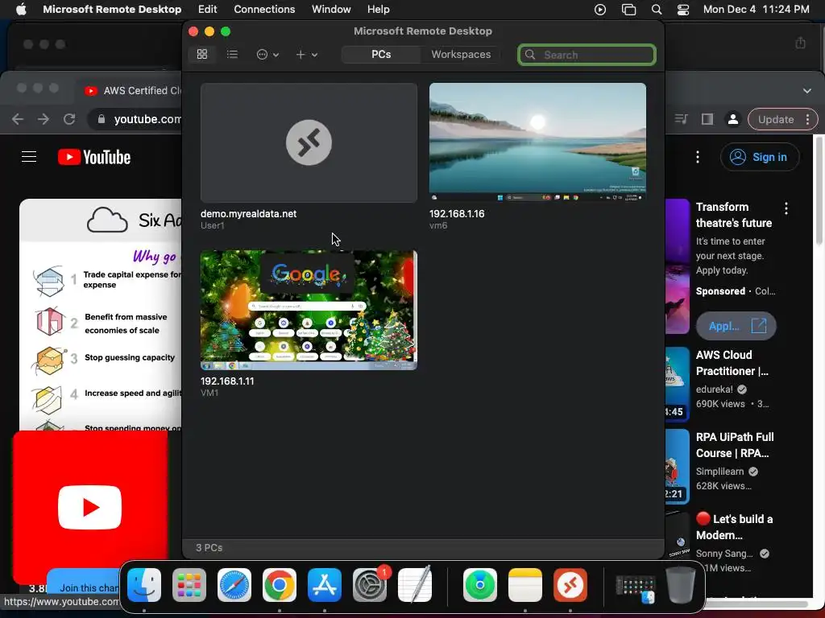Viewport: 825px width, 618px height.
Task: Open Finder from the Dock
Action: 144,585
